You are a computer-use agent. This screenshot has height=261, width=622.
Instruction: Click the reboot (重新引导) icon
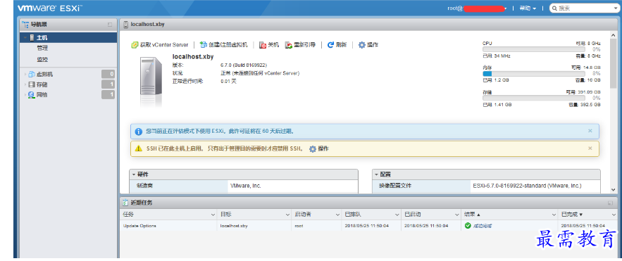289,45
